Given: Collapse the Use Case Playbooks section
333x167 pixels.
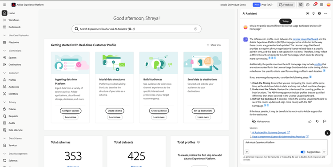Looking at the screenshot, I should pos(4,35).
